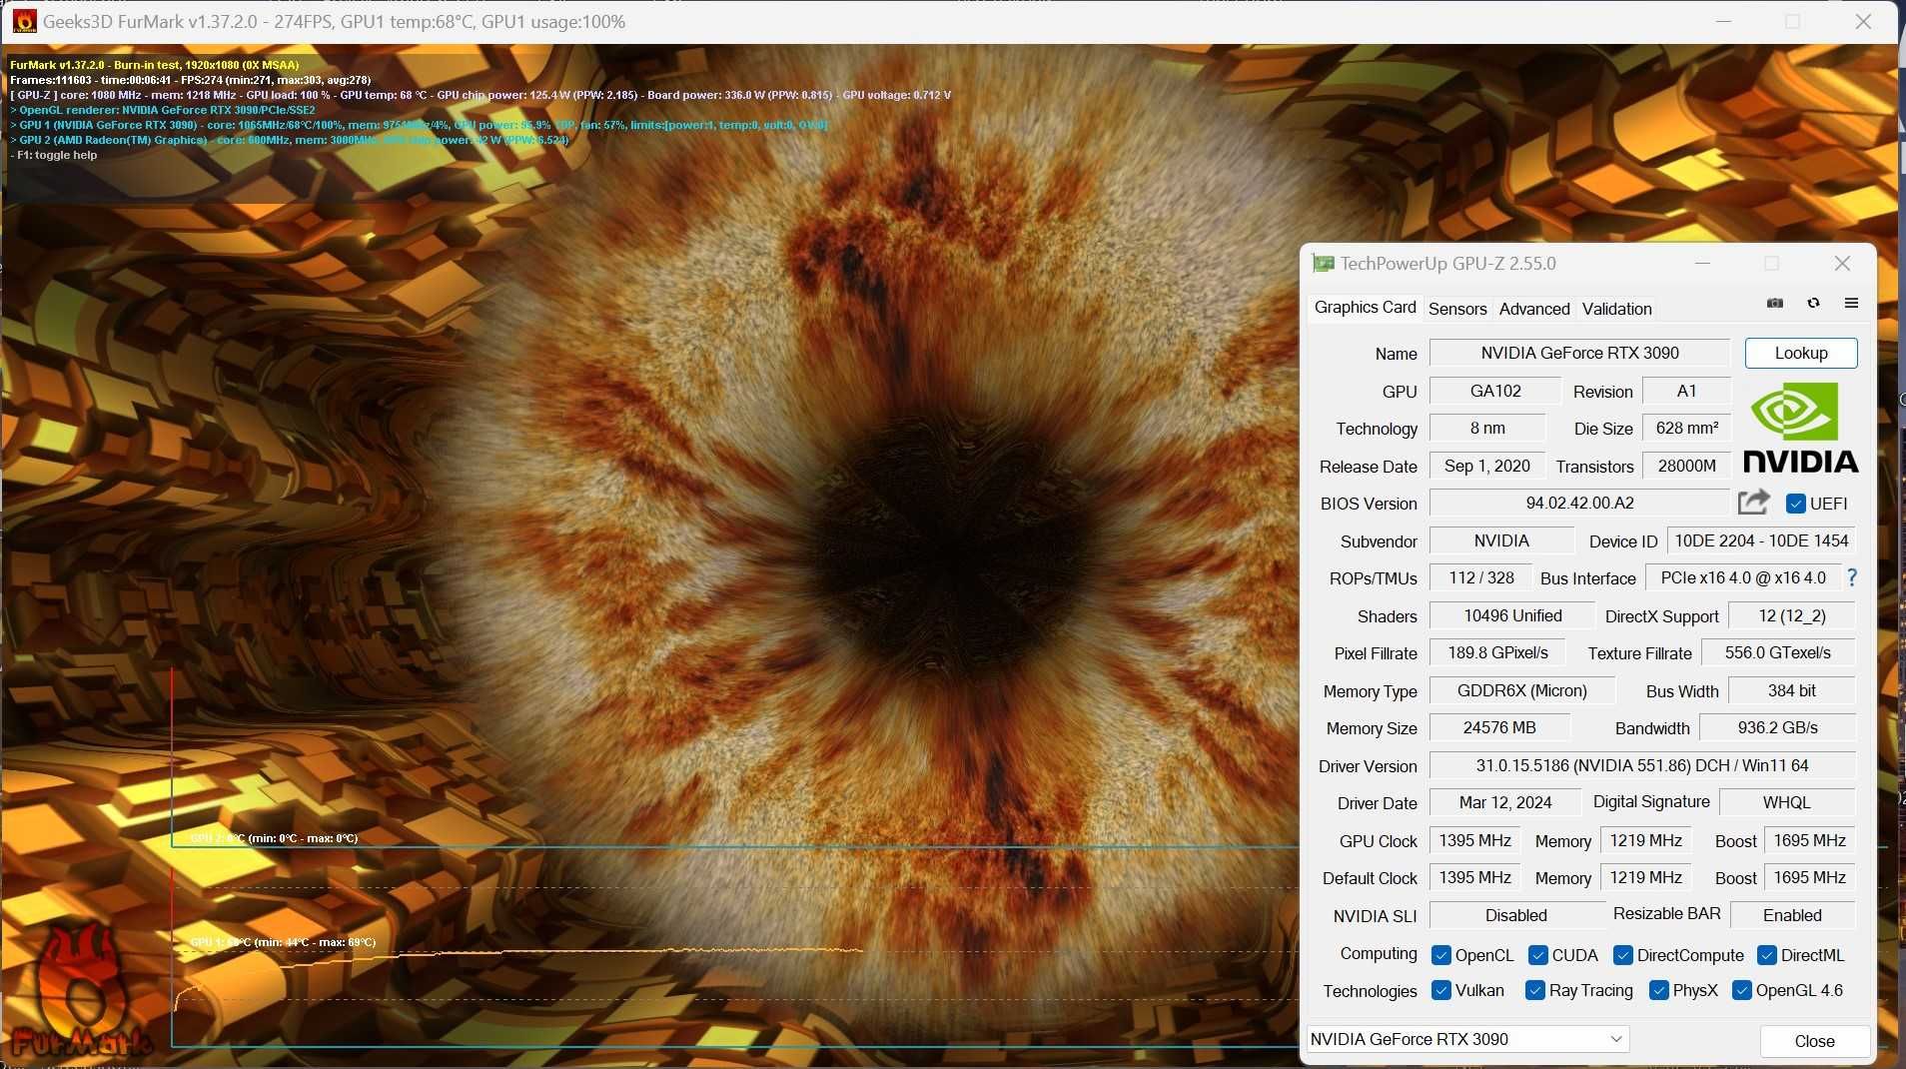Click the Driver Date value Mar 12, 2024

(x=1505, y=802)
